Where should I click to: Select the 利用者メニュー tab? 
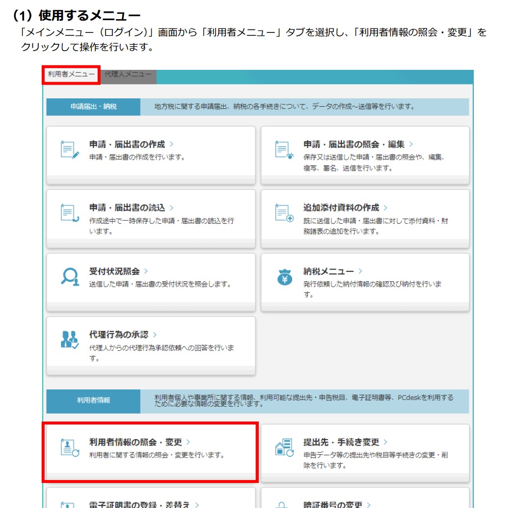tap(71, 74)
